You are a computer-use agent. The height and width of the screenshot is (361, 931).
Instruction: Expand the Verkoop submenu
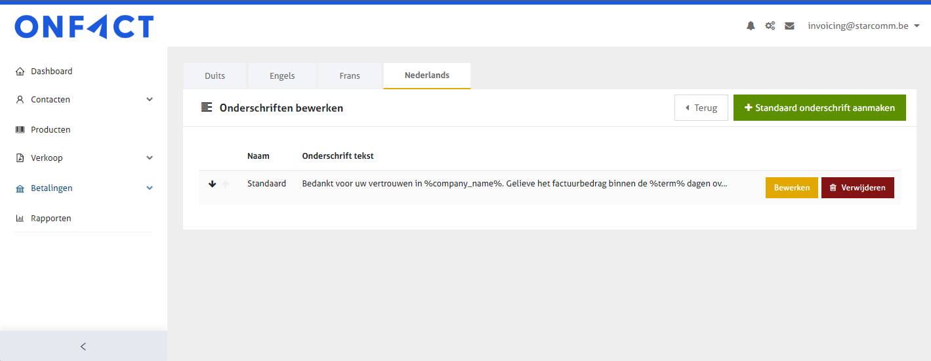click(149, 158)
